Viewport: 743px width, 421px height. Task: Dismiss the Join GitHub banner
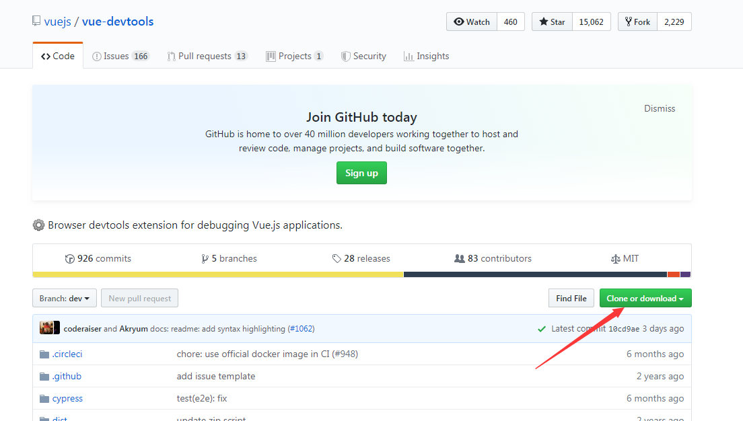point(660,108)
